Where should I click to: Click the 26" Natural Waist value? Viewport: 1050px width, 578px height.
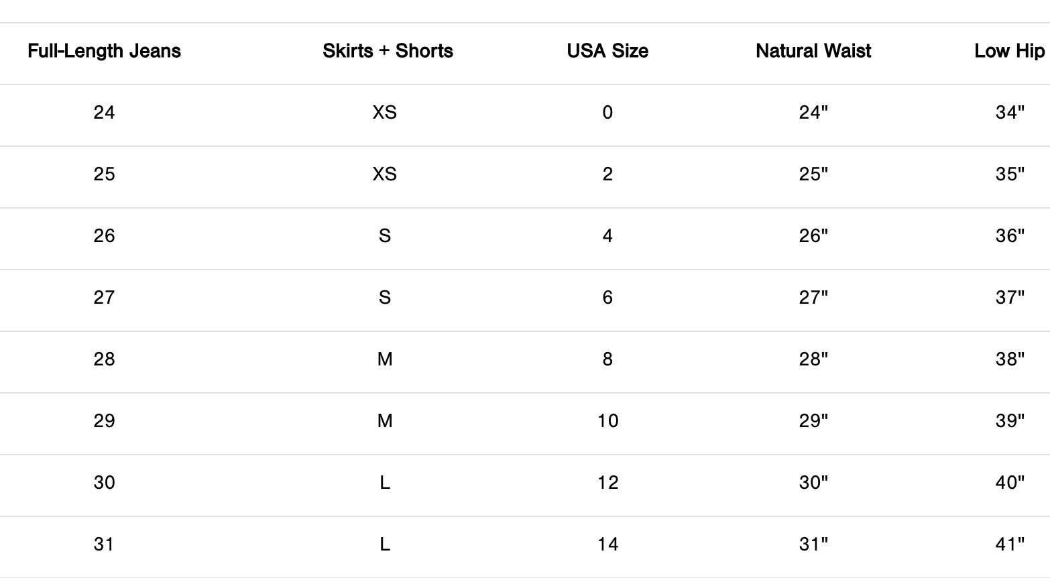pos(813,236)
